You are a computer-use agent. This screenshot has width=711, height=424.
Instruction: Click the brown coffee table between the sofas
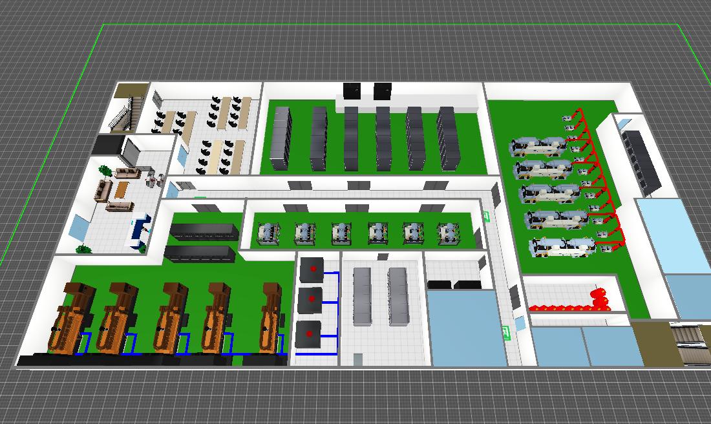(122, 189)
